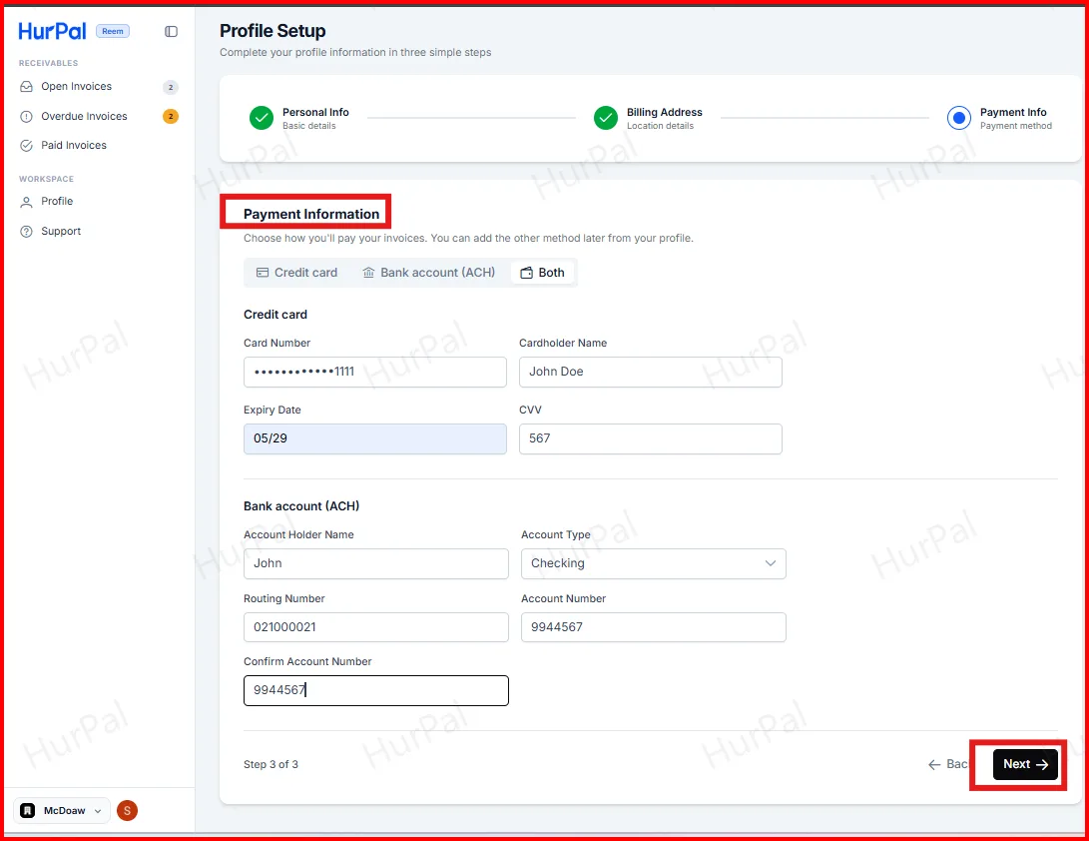The image size is (1089, 841).
Task: Click the bank building icon in selector
Action: coord(368,273)
